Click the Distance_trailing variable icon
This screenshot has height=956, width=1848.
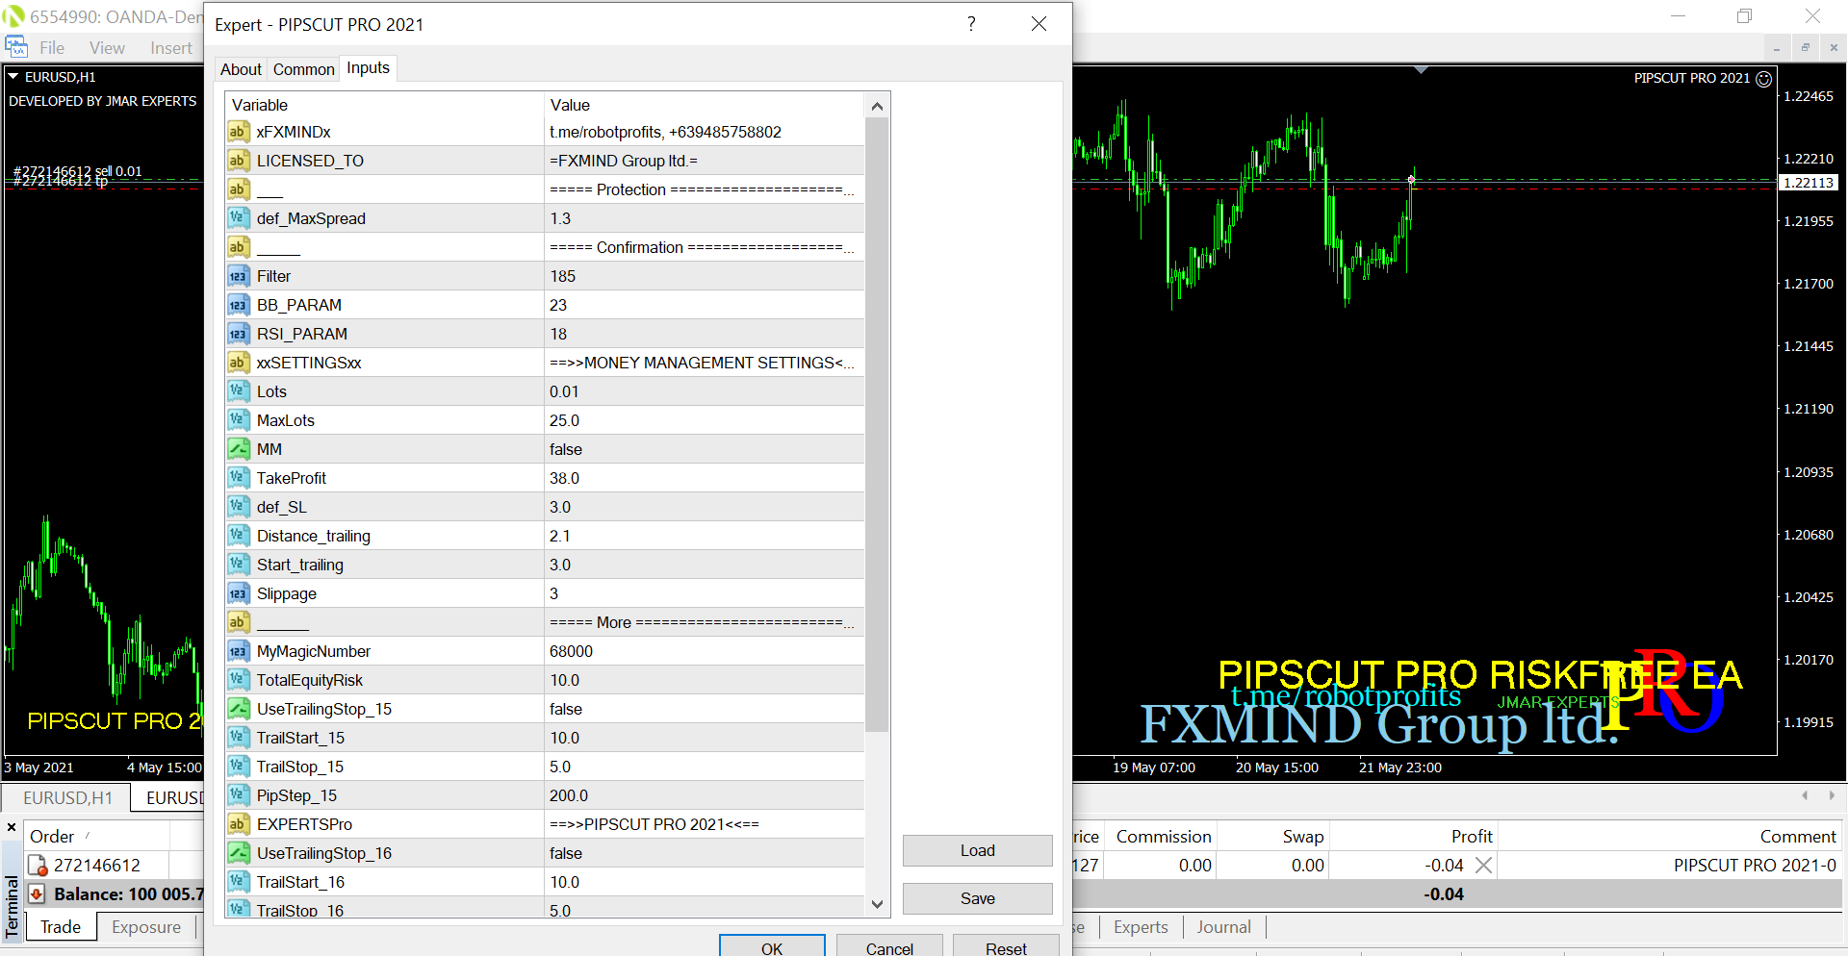click(x=238, y=536)
